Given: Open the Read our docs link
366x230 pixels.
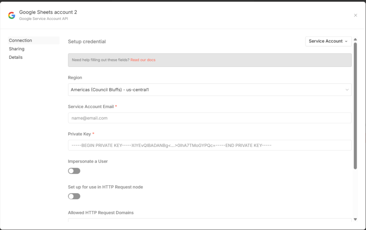Looking at the screenshot, I should point(143,60).
